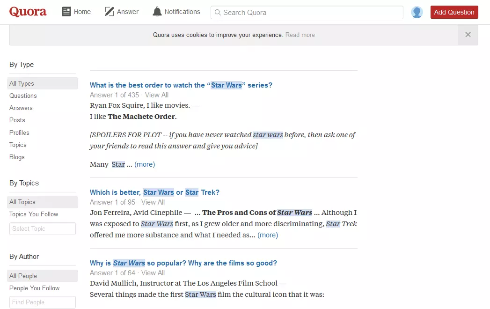490x309 pixels.
Task: Open the Notifications nav label
Action: (x=182, y=12)
